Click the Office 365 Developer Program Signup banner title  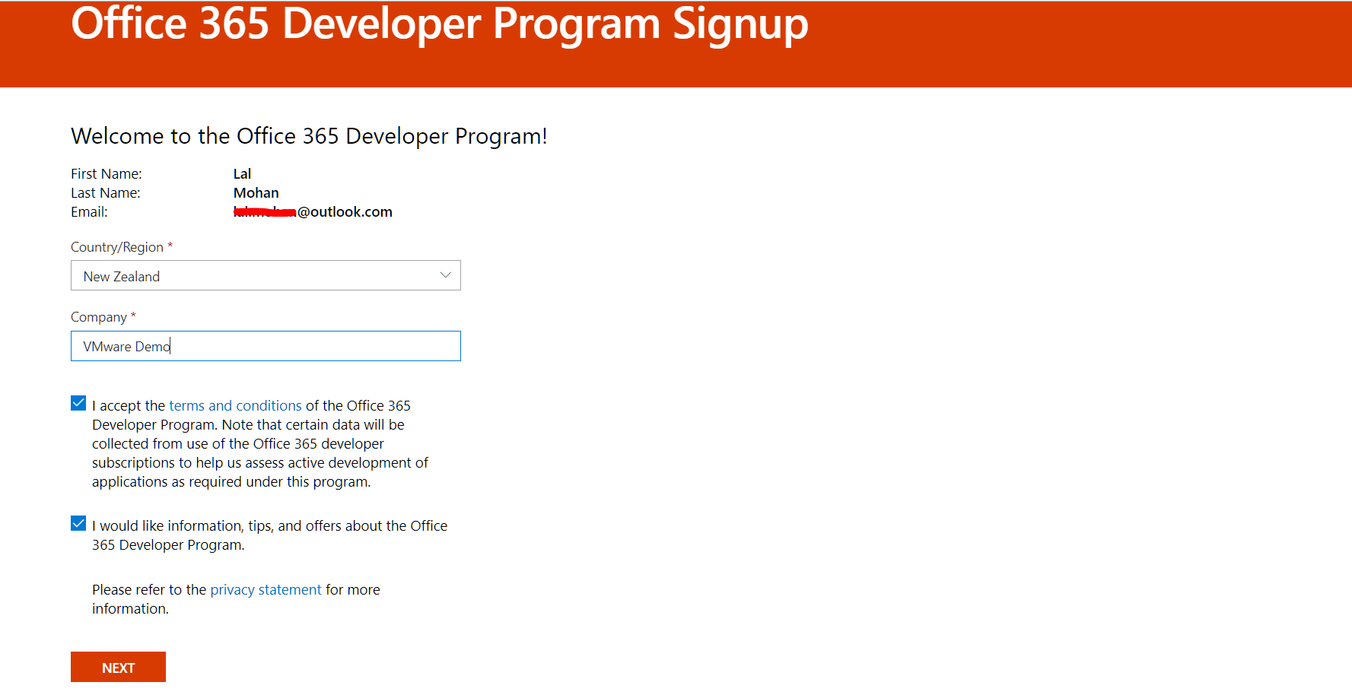click(x=439, y=24)
